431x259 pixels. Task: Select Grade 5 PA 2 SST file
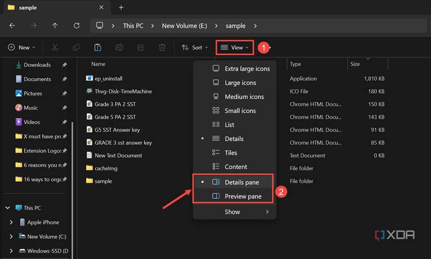coord(115,117)
